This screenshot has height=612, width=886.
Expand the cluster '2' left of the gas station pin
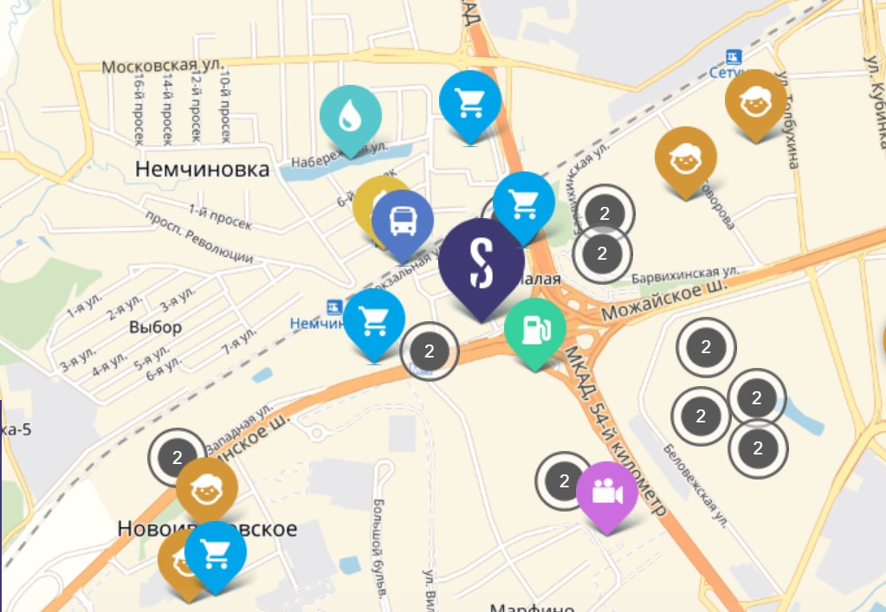[x=430, y=351]
